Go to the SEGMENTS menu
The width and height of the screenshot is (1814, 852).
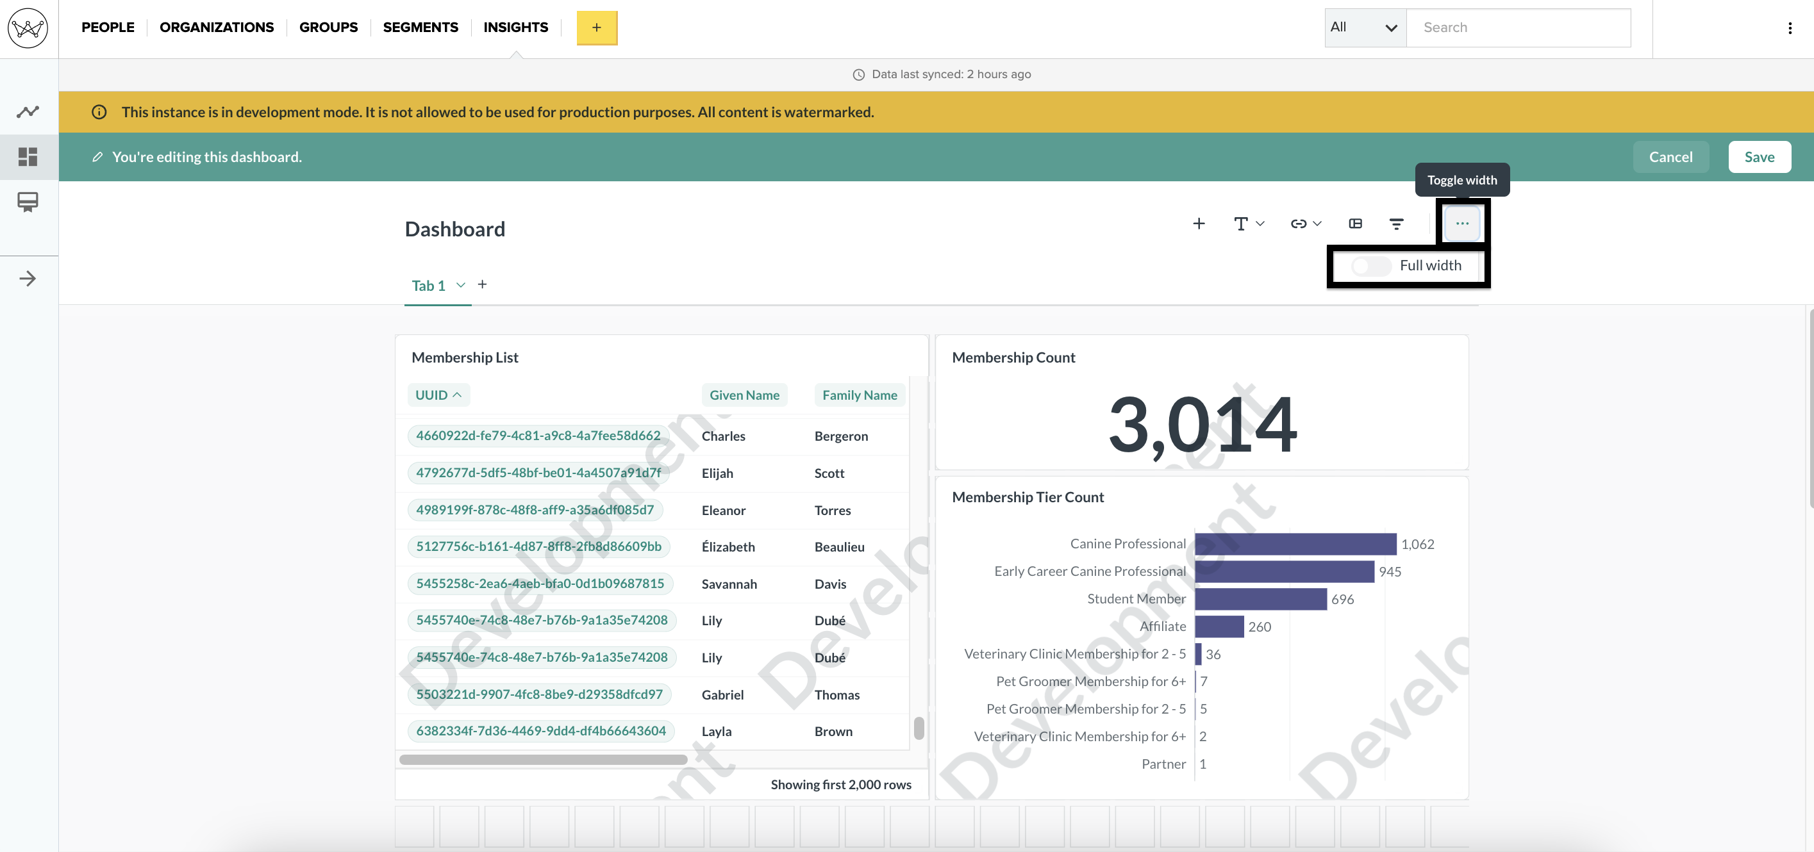(420, 28)
